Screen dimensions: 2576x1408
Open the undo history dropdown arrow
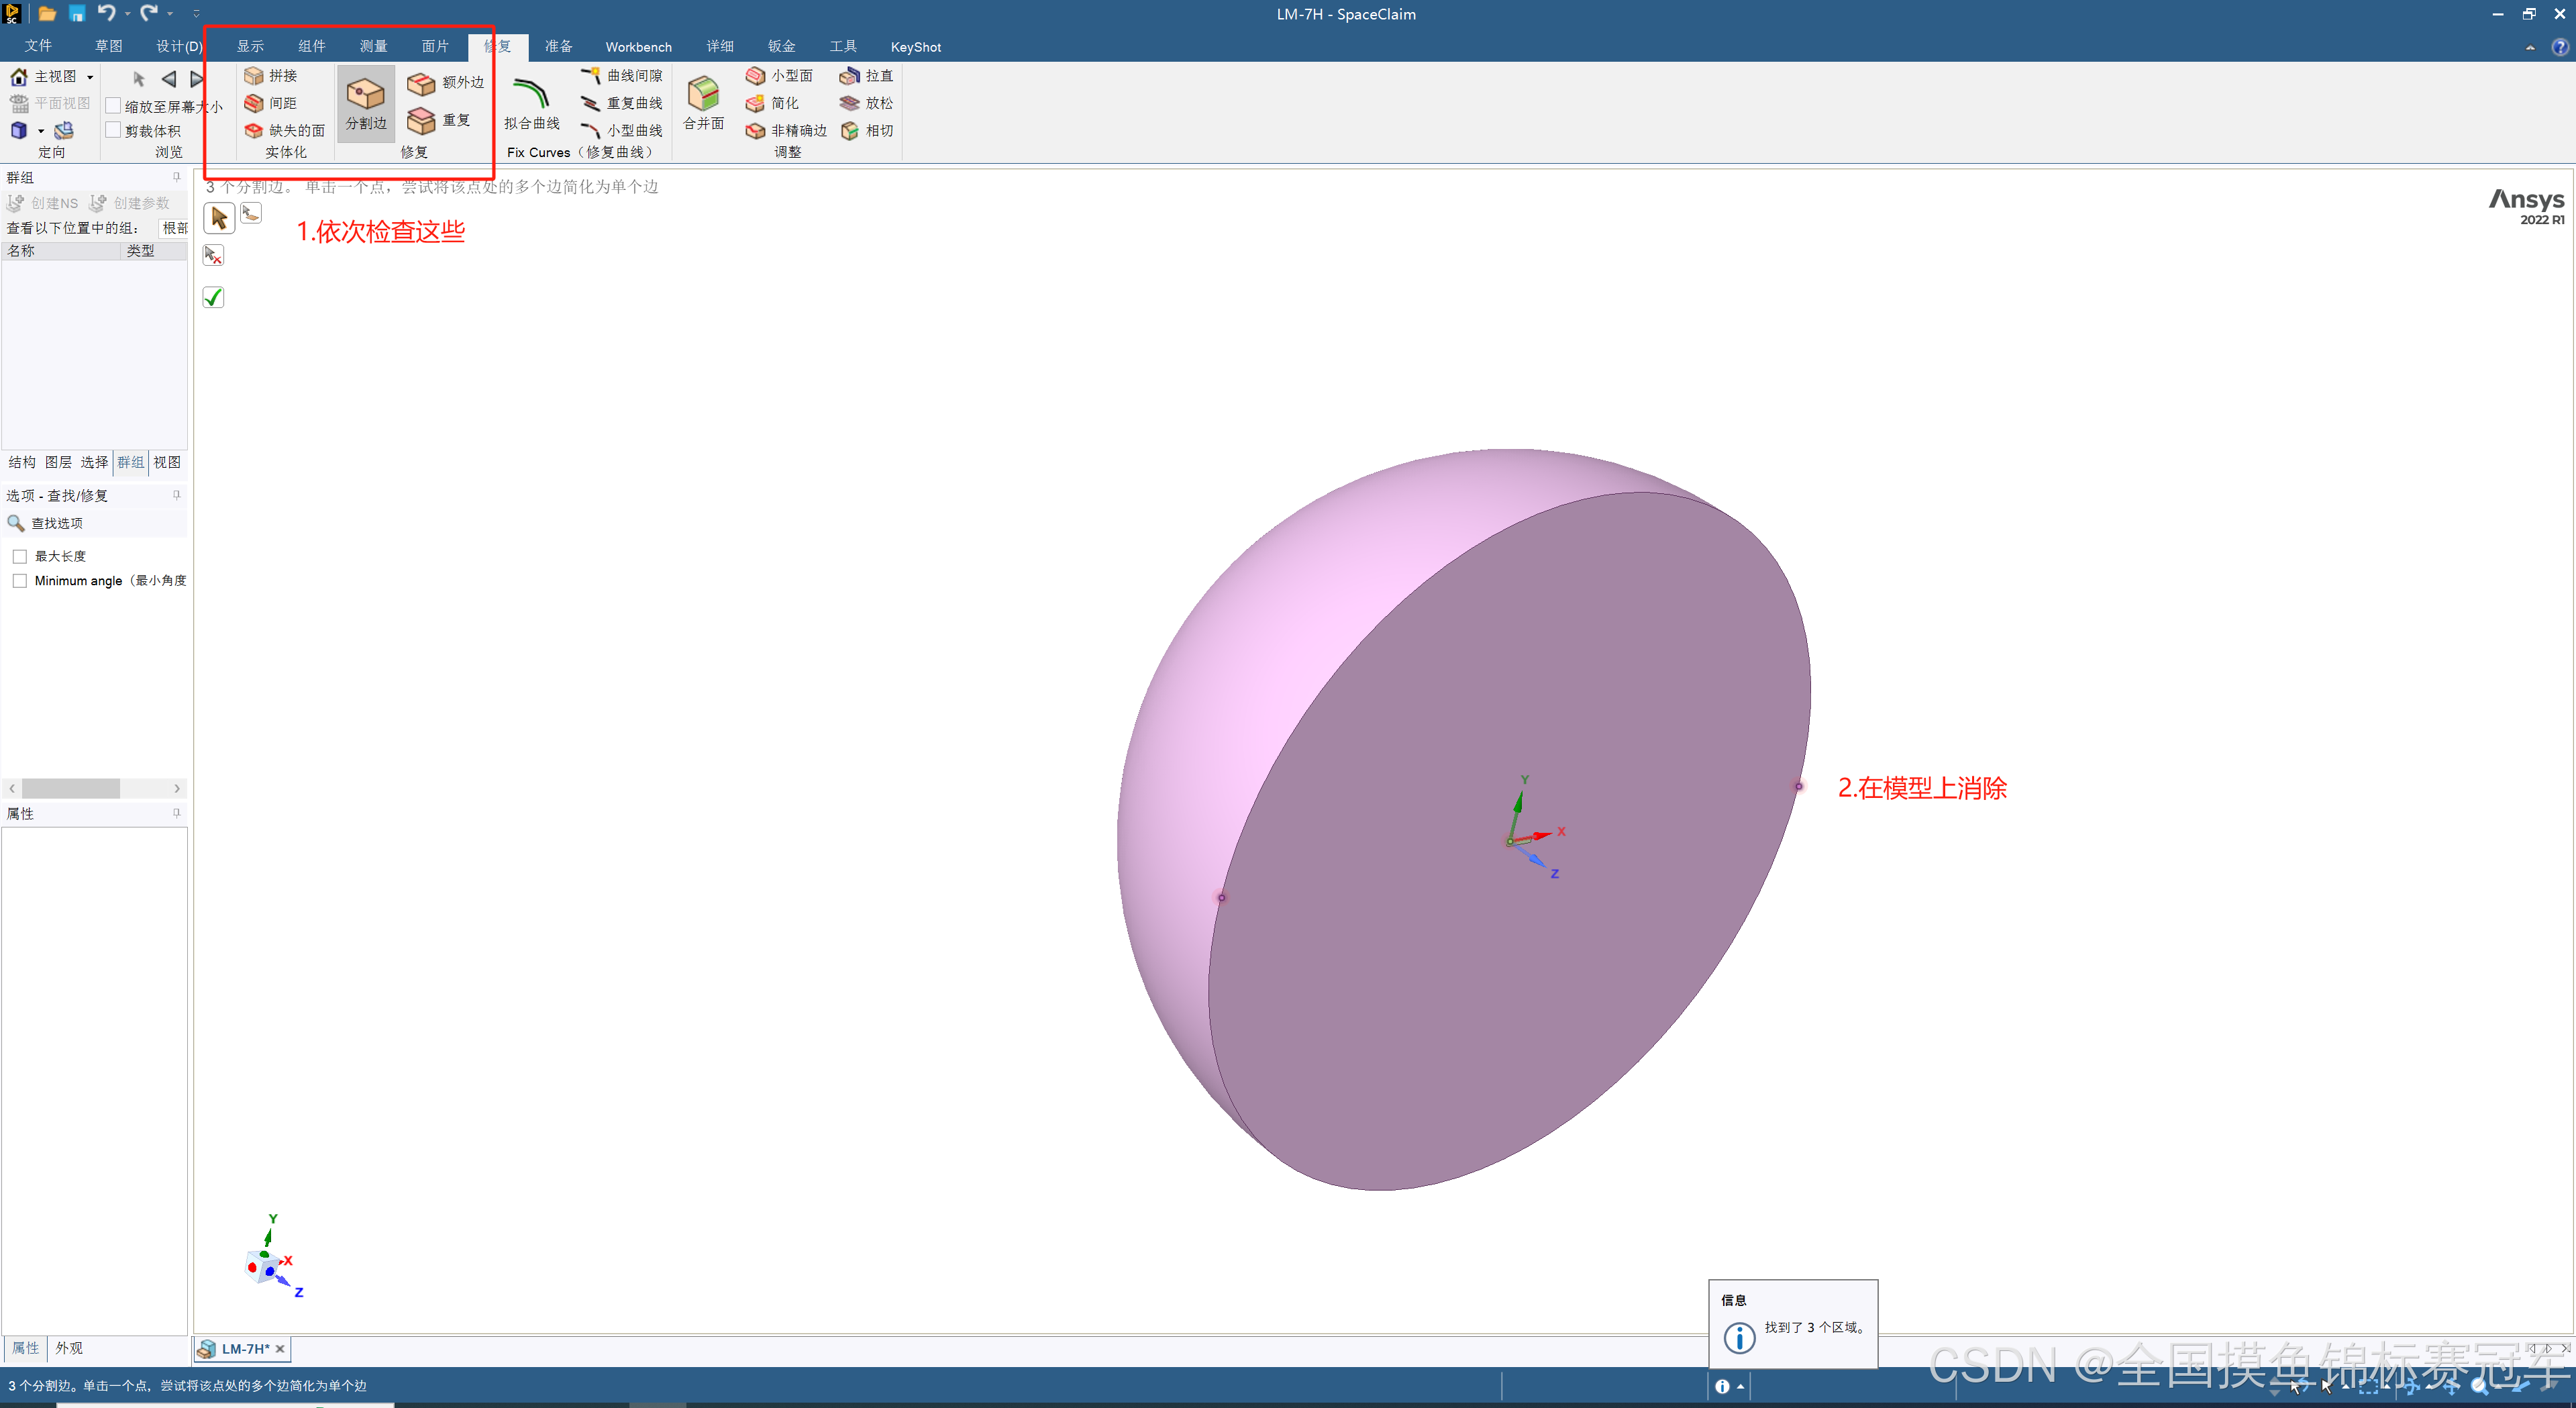(128, 14)
